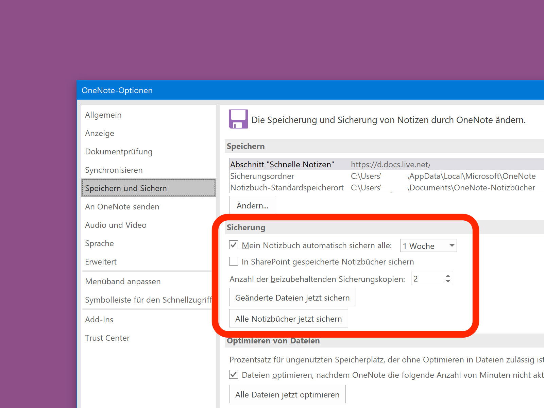This screenshot has height=408, width=544.
Task: Open the Allgemein options category
Action: click(149, 115)
